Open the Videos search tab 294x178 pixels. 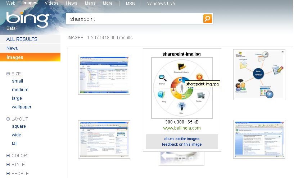pos(51,3)
